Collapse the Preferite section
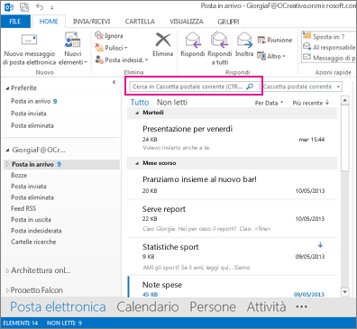 7,88
